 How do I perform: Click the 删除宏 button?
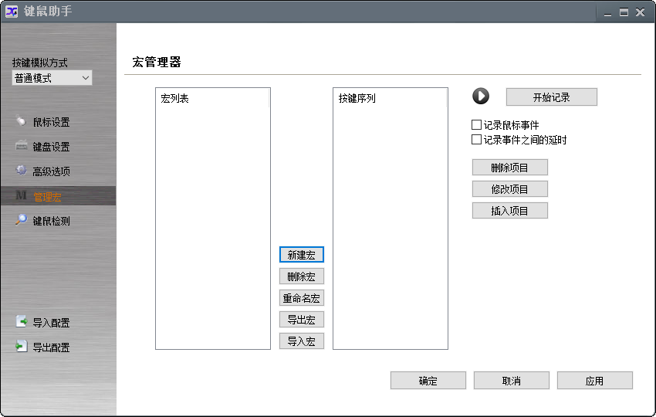[x=301, y=276]
